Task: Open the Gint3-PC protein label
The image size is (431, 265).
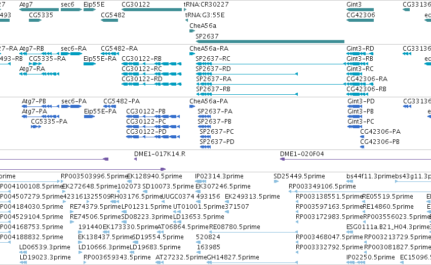Action: click(361, 122)
